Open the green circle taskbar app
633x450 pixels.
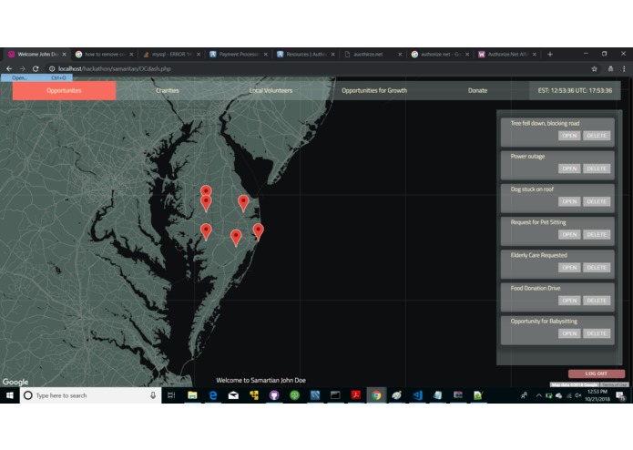click(x=295, y=395)
